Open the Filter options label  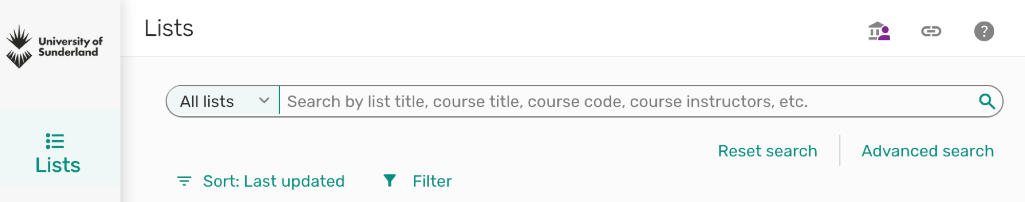[432, 181]
